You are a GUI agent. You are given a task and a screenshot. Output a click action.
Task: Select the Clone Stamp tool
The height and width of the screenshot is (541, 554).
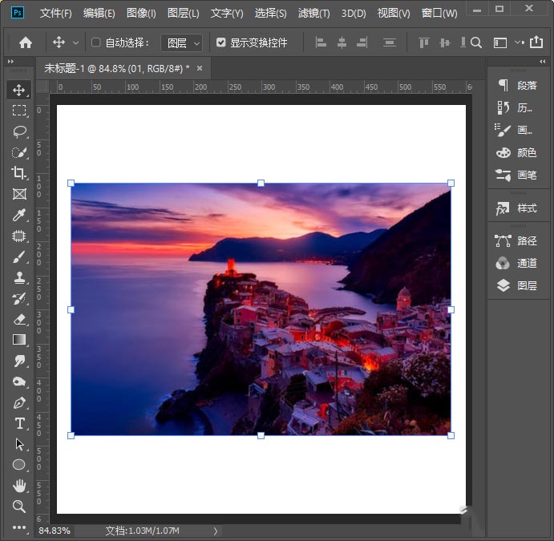tap(19, 277)
